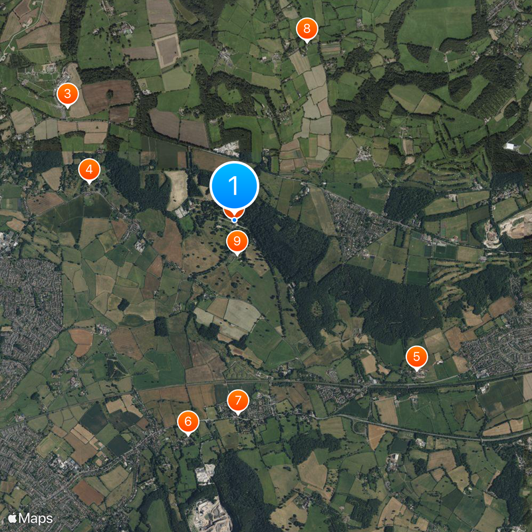
Task: Click the Apple logo icon beside Maps text
Action: 13,518
